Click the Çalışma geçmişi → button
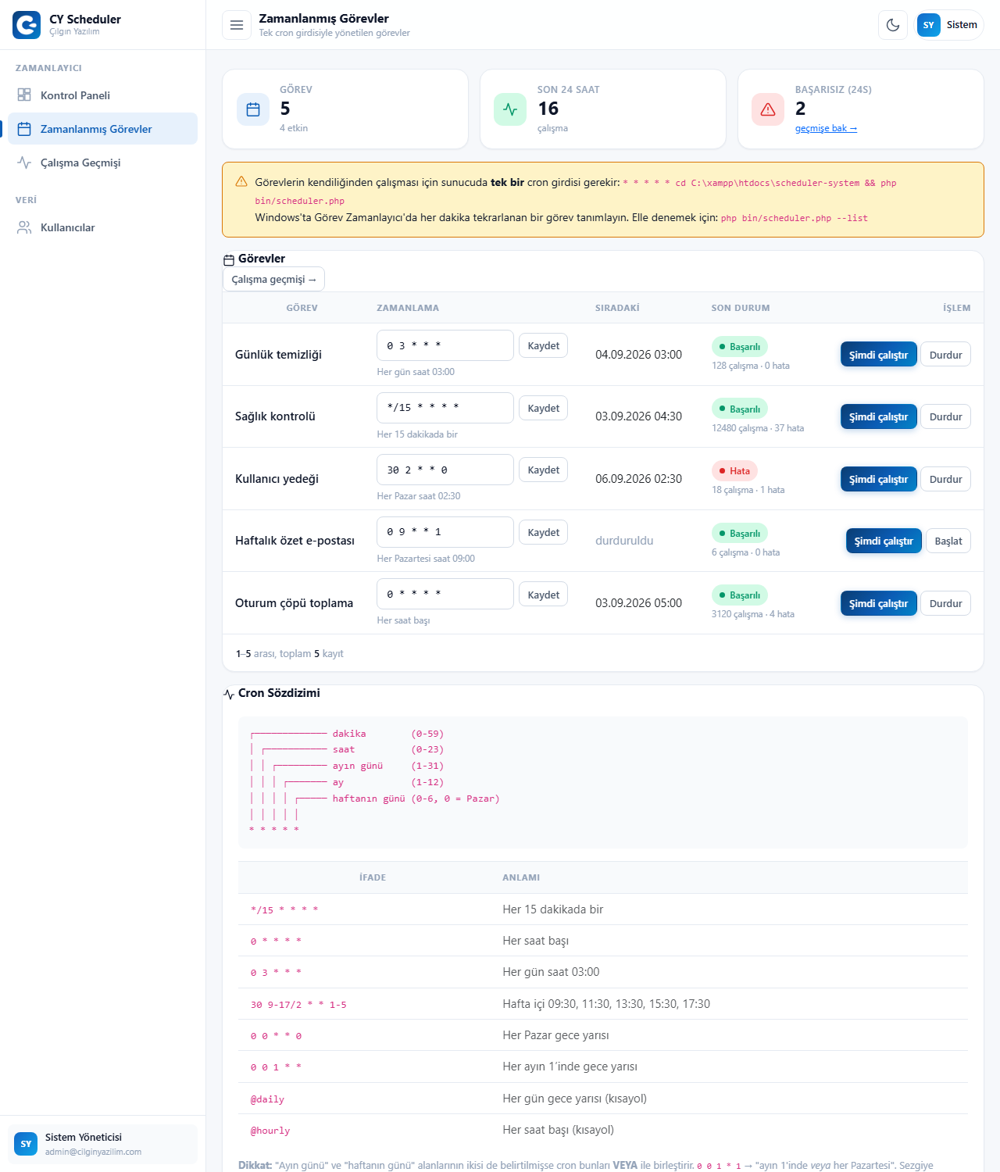 273,279
